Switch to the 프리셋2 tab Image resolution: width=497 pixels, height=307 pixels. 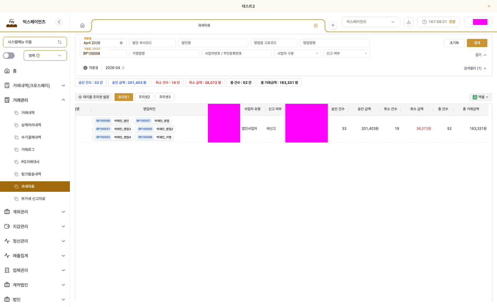(x=144, y=97)
